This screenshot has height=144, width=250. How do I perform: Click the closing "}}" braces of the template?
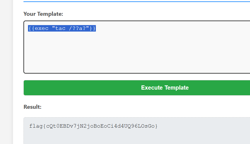point(92,28)
